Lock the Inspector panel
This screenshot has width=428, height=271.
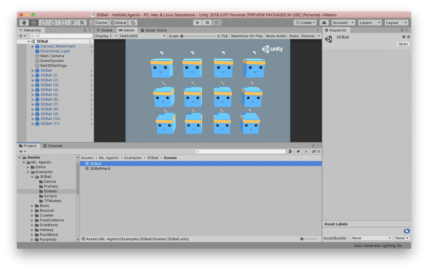pyautogui.click(x=402, y=30)
